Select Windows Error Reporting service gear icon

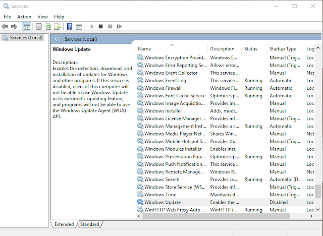[140, 65]
